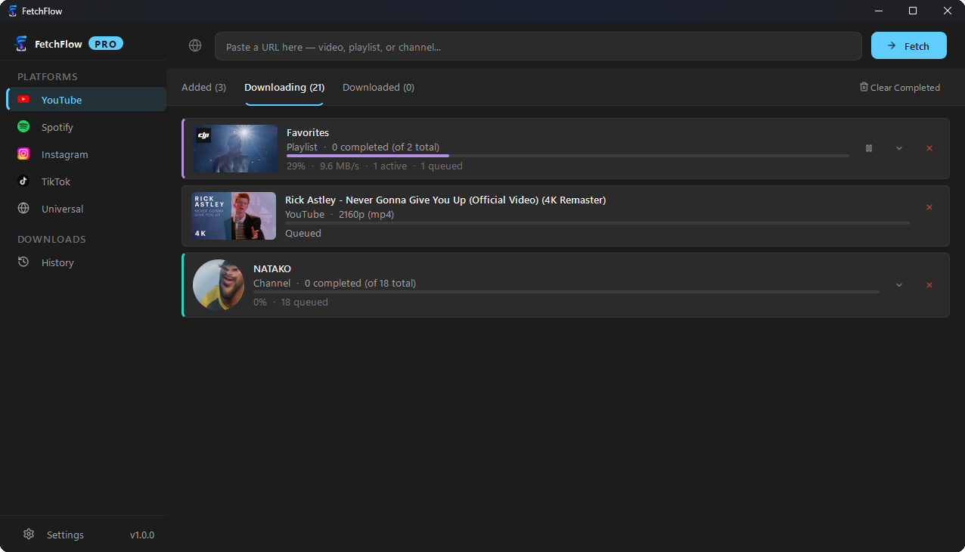
Task: Minimize the FetchFlow window
Action: point(879,11)
